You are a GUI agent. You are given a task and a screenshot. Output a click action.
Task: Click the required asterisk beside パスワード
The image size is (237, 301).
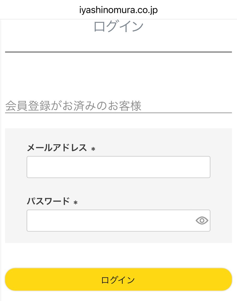coord(76,202)
